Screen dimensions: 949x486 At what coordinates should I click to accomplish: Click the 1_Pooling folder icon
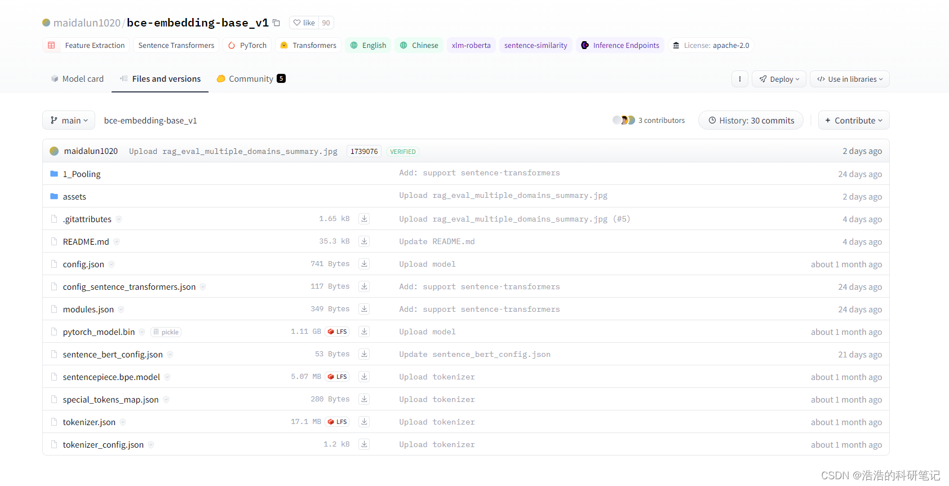coord(54,174)
